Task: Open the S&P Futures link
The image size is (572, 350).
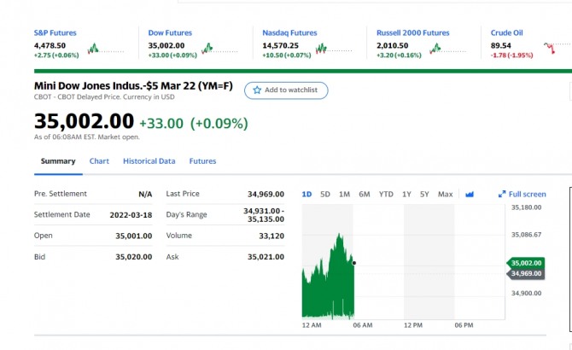Action: (55, 32)
